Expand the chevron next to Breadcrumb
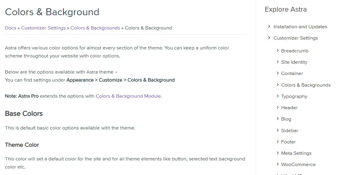 [278, 51]
